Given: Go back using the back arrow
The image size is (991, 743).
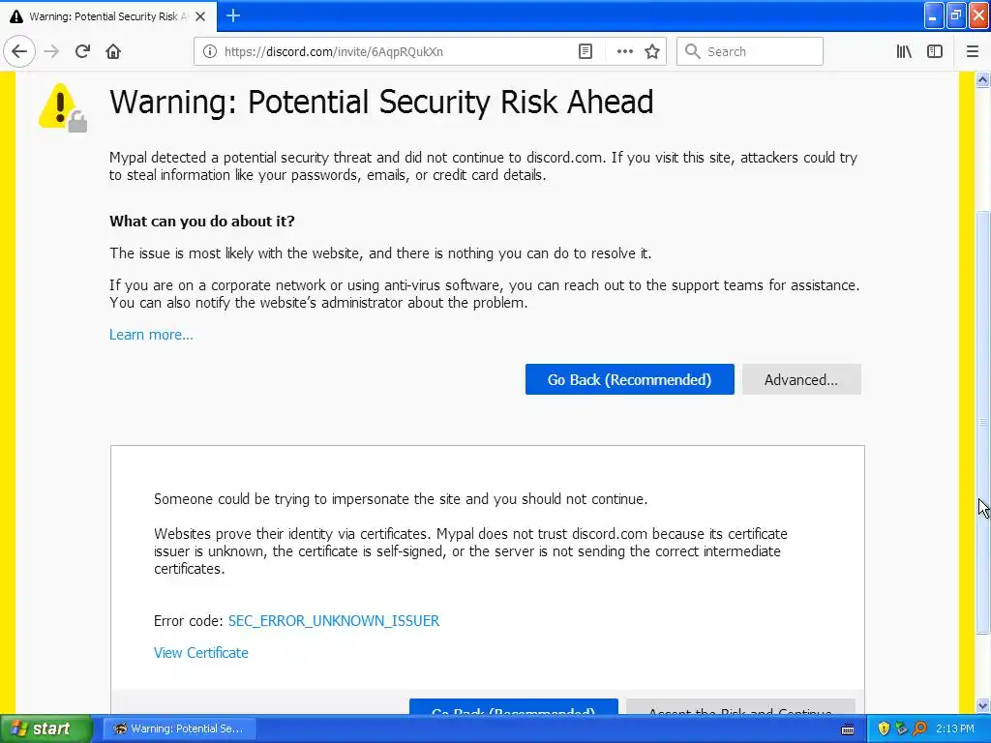Looking at the screenshot, I should 19,51.
